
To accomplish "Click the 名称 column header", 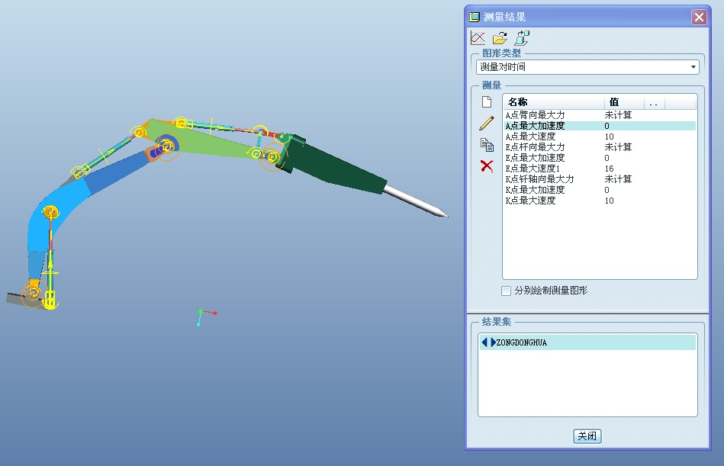I will coord(554,102).
